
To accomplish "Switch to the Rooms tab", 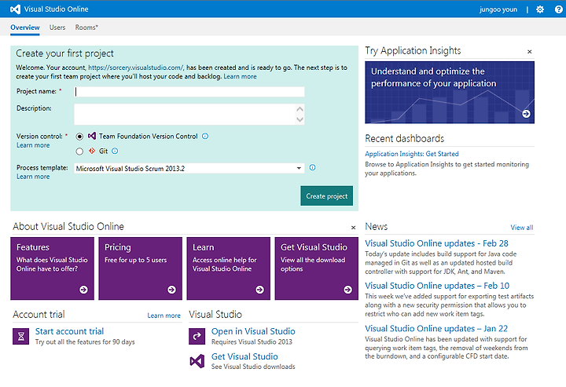I will coord(86,27).
